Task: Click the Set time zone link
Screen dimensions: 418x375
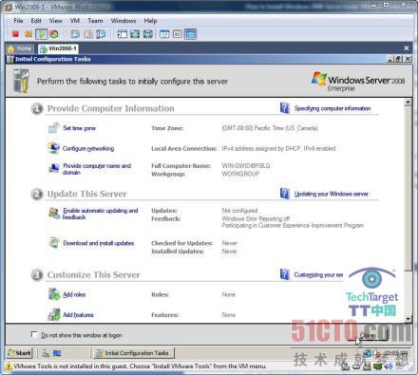Action: pyautogui.click(x=79, y=128)
